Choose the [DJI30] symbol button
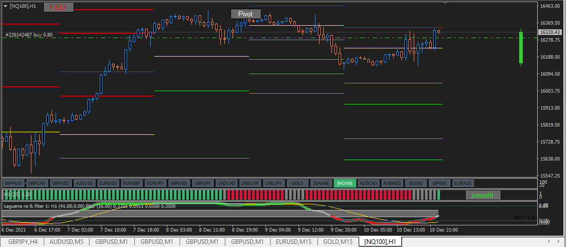This screenshot has height=247, width=566. pos(416,183)
